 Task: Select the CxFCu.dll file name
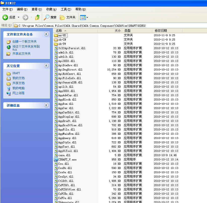click(65, 198)
